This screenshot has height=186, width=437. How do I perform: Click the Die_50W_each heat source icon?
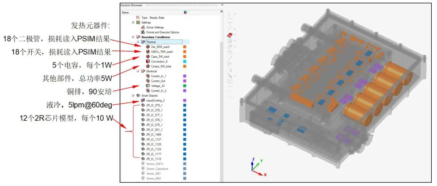click(148, 47)
